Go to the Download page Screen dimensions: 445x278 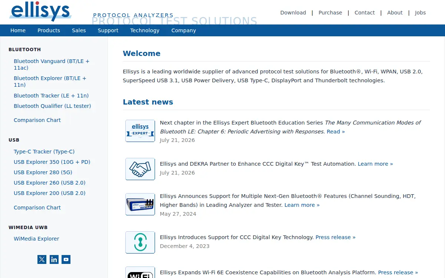point(293,13)
